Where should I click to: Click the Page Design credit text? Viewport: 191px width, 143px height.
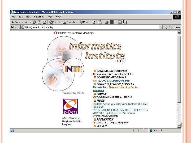[73, 93]
